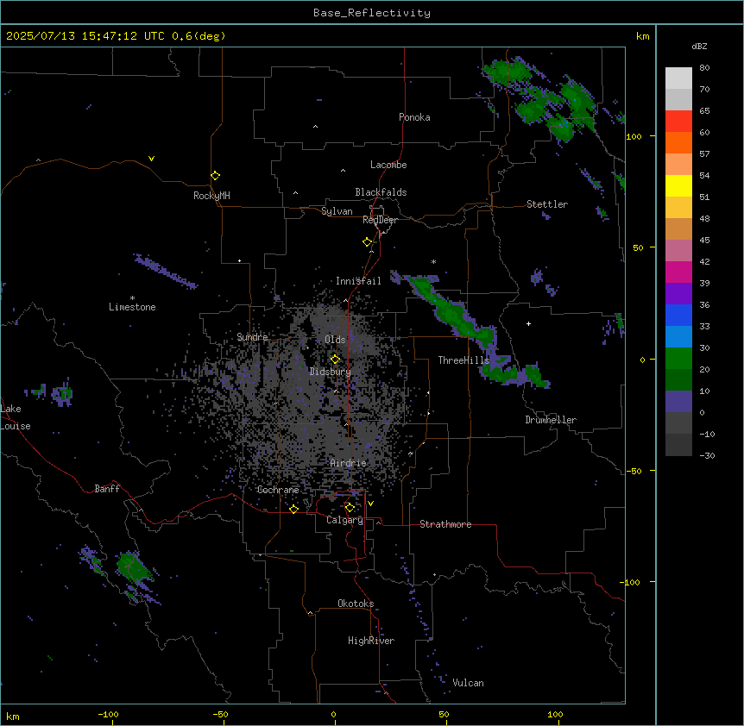Select the mauve 42-45 dBZ legend swatch
The width and height of the screenshot is (744, 726).
tap(678, 251)
